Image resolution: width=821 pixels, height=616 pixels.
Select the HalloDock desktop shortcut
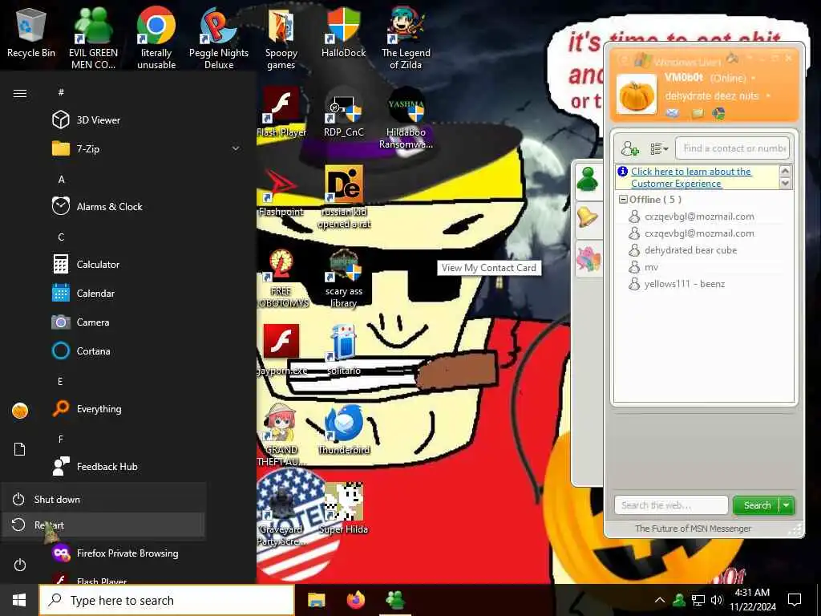coord(343,32)
